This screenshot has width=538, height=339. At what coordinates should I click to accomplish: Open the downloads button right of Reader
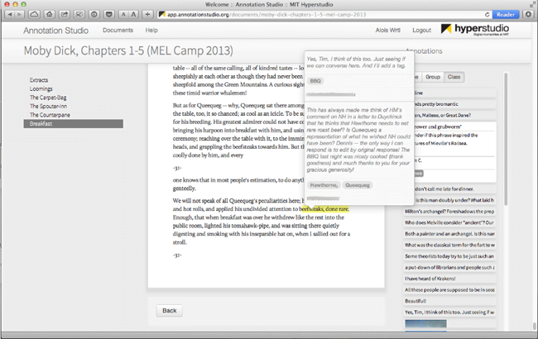tap(528, 14)
